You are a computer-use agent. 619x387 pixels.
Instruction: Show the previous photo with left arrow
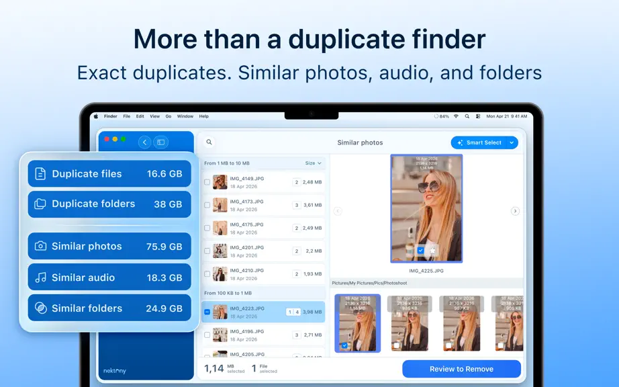tap(338, 211)
